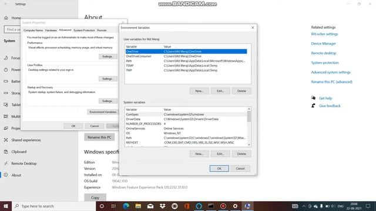Select TEMP user variable row
This screenshot has width=376, height=211.
(x=186, y=66)
